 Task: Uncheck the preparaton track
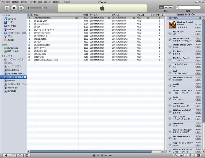[35, 39]
